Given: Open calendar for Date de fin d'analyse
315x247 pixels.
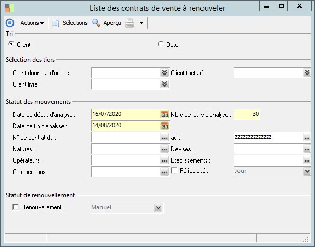Looking at the screenshot, I should pos(165,126).
